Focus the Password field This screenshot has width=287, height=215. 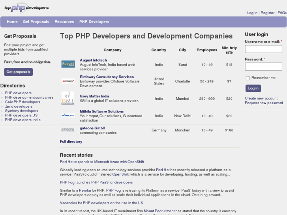264,67
